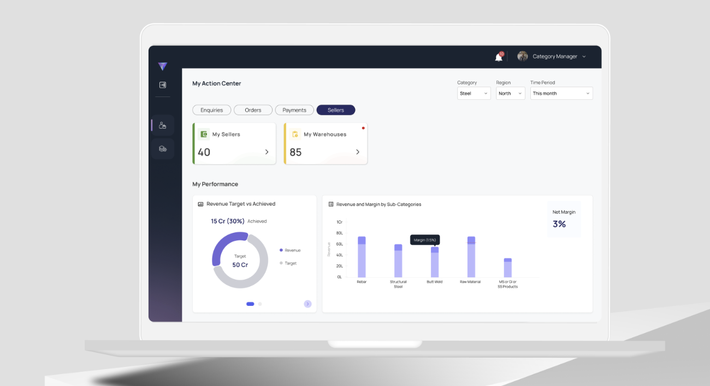This screenshot has height=386, width=710.
Task: Click the My Warehouses count 85
Action: click(x=295, y=153)
